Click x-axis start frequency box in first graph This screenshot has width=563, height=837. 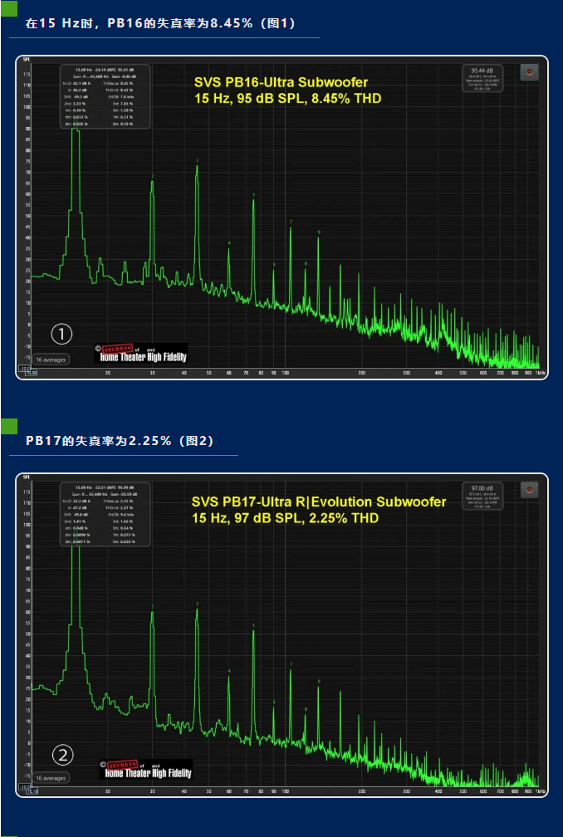(29, 373)
